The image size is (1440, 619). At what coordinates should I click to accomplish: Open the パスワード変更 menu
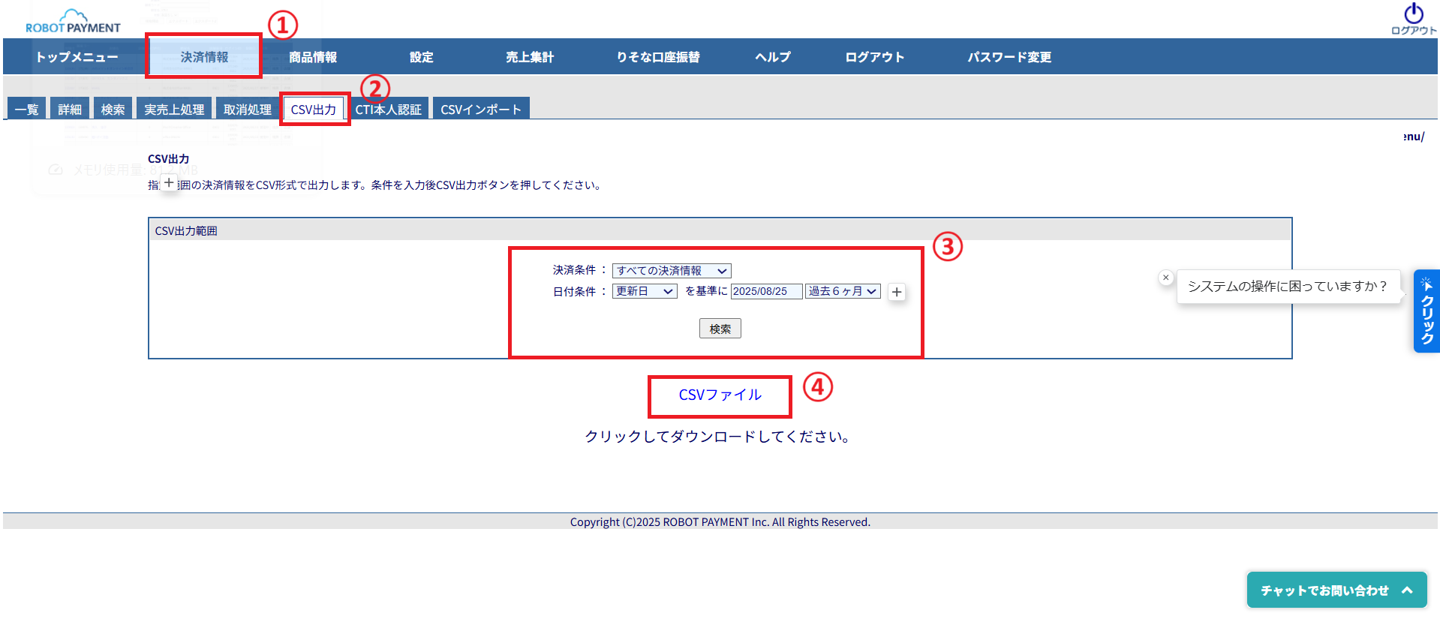point(1009,57)
